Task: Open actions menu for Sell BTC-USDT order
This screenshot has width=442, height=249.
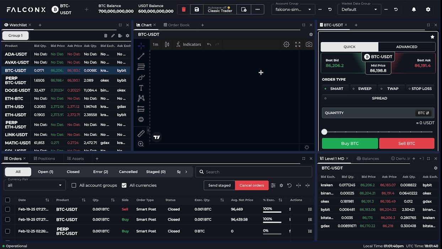Action: 310,210
